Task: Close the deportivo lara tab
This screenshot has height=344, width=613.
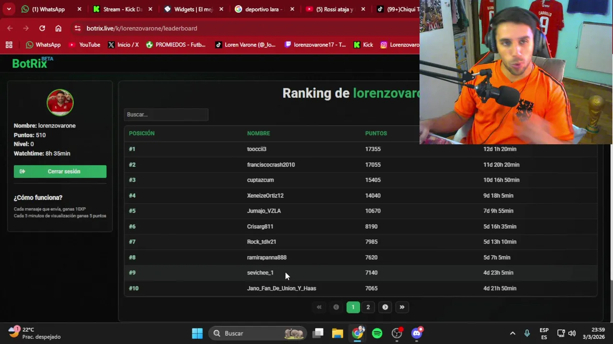Action: pos(292,9)
